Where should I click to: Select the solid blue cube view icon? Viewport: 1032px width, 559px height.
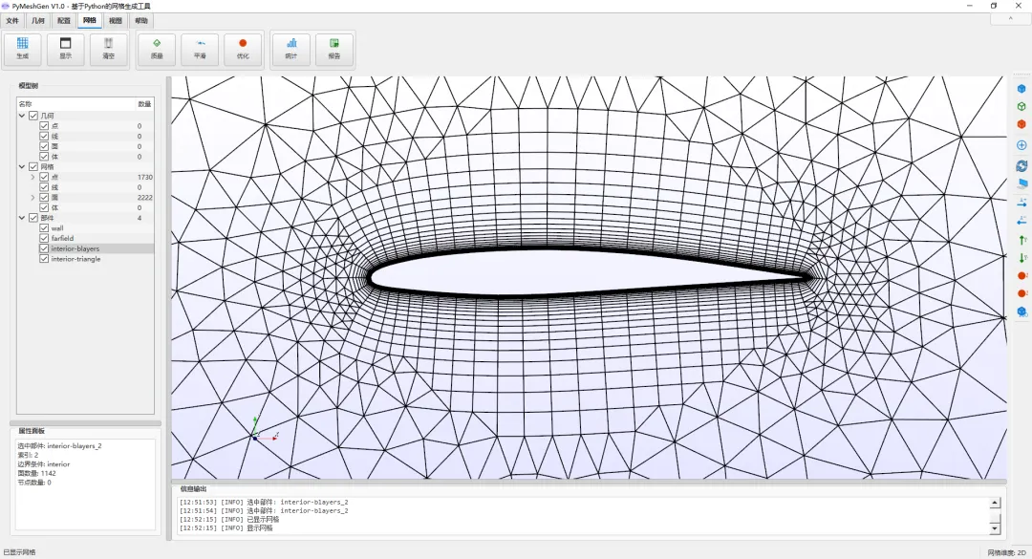tap(1021, 88)
